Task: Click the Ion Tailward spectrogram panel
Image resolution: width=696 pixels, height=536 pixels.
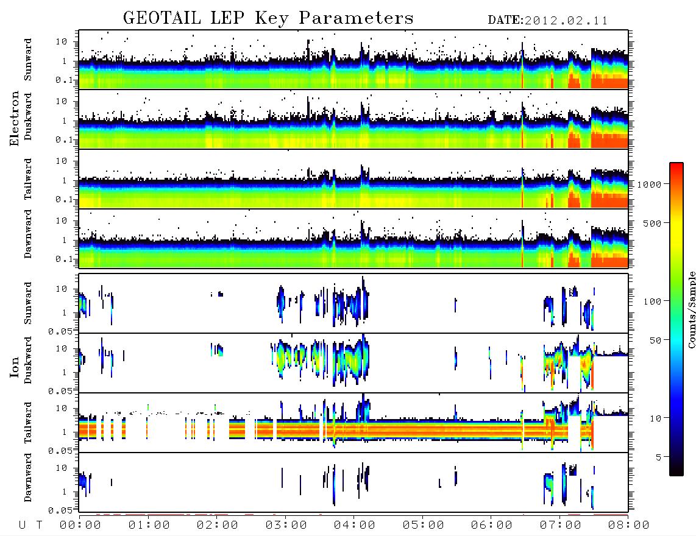Action: 353,423
